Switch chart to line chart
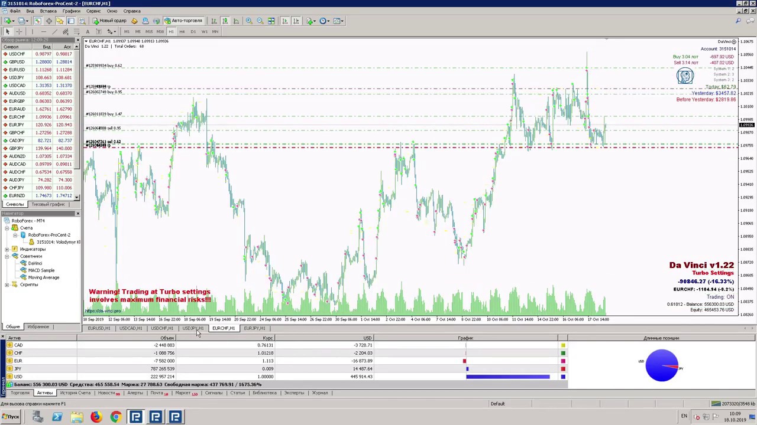Image resolution: width=757 pixels, height=425 pixels. click(236, 21)
